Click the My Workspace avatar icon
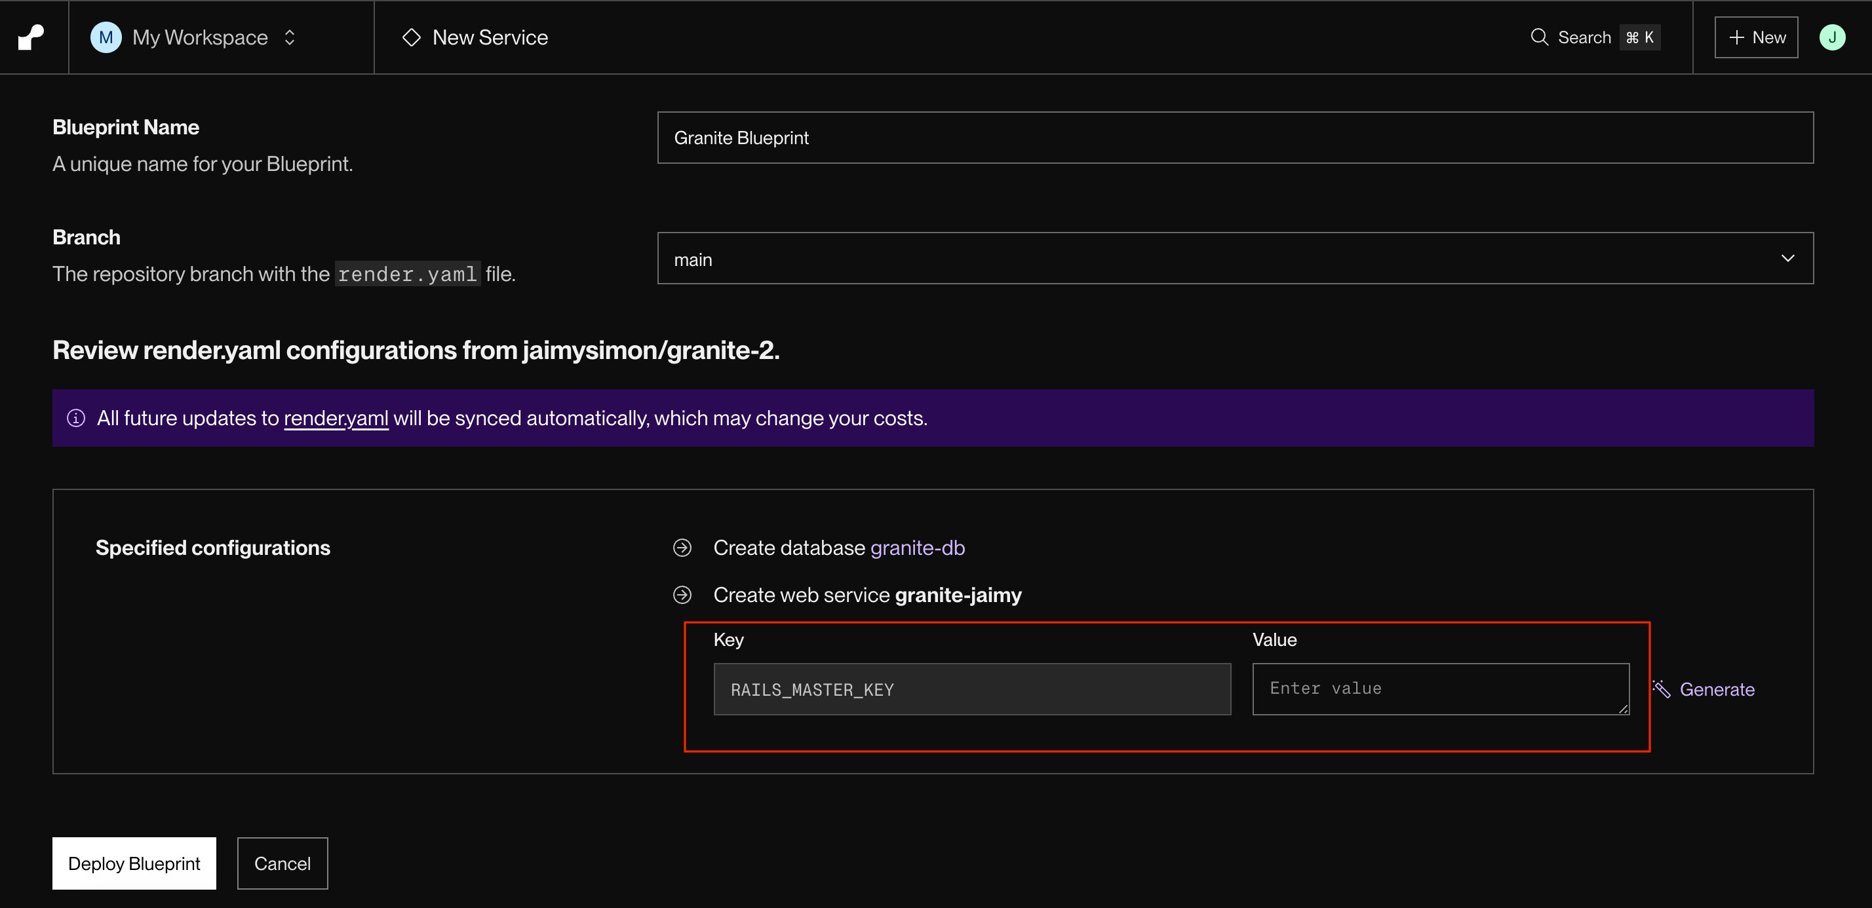The height and width of the screenshot is (908, 1872). 106,37
